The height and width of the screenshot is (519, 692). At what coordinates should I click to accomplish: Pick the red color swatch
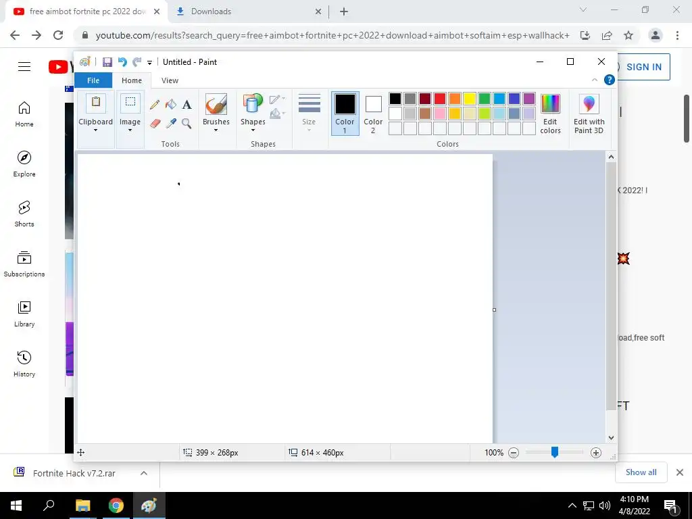tap(439, 99)
